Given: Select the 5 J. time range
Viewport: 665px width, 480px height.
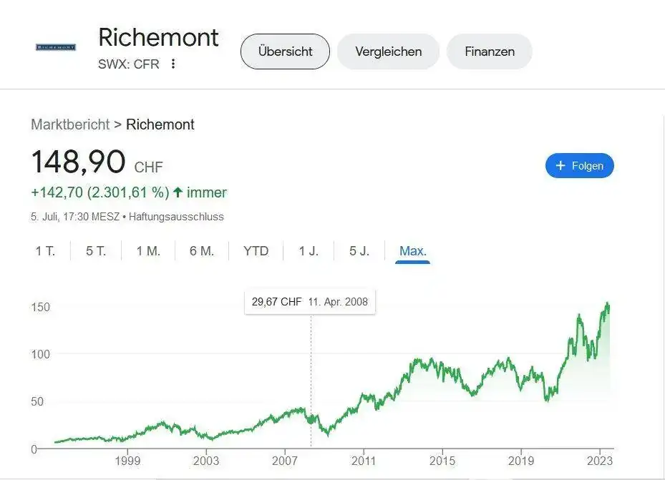Looking at the screenshot, I should click(359, 251).
